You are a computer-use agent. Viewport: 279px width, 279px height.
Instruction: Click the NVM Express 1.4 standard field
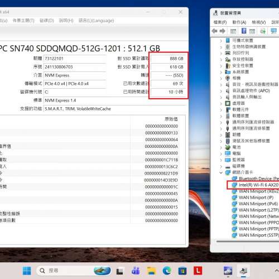click(114, 100)
